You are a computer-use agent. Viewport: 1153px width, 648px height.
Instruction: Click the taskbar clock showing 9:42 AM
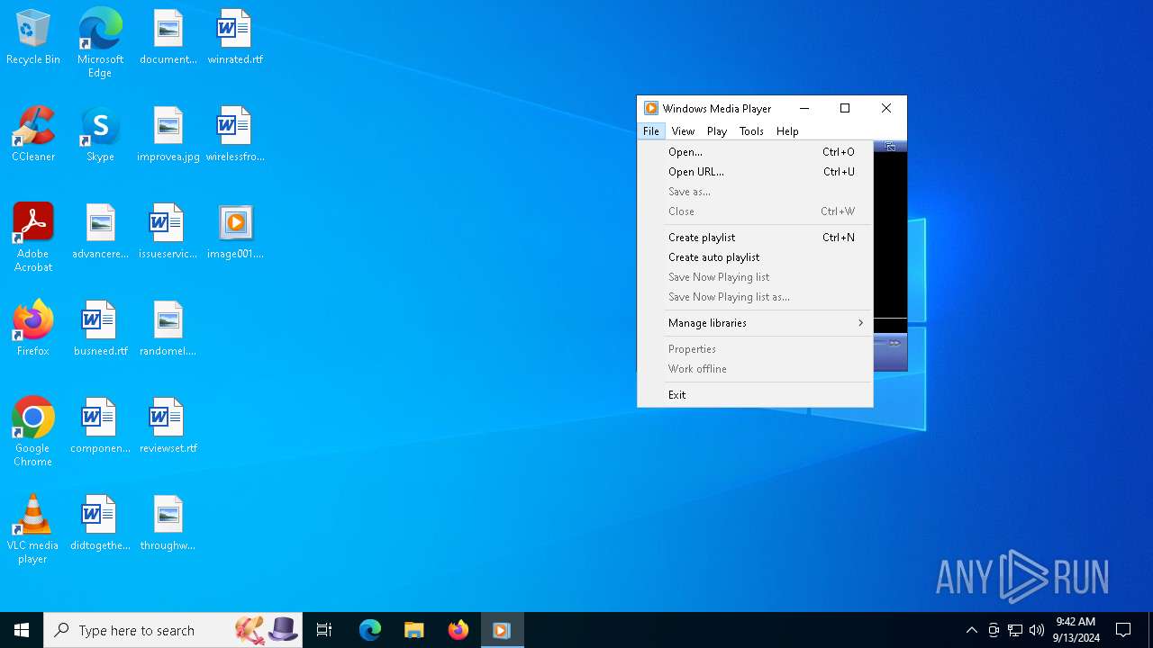coord(1076,630)
